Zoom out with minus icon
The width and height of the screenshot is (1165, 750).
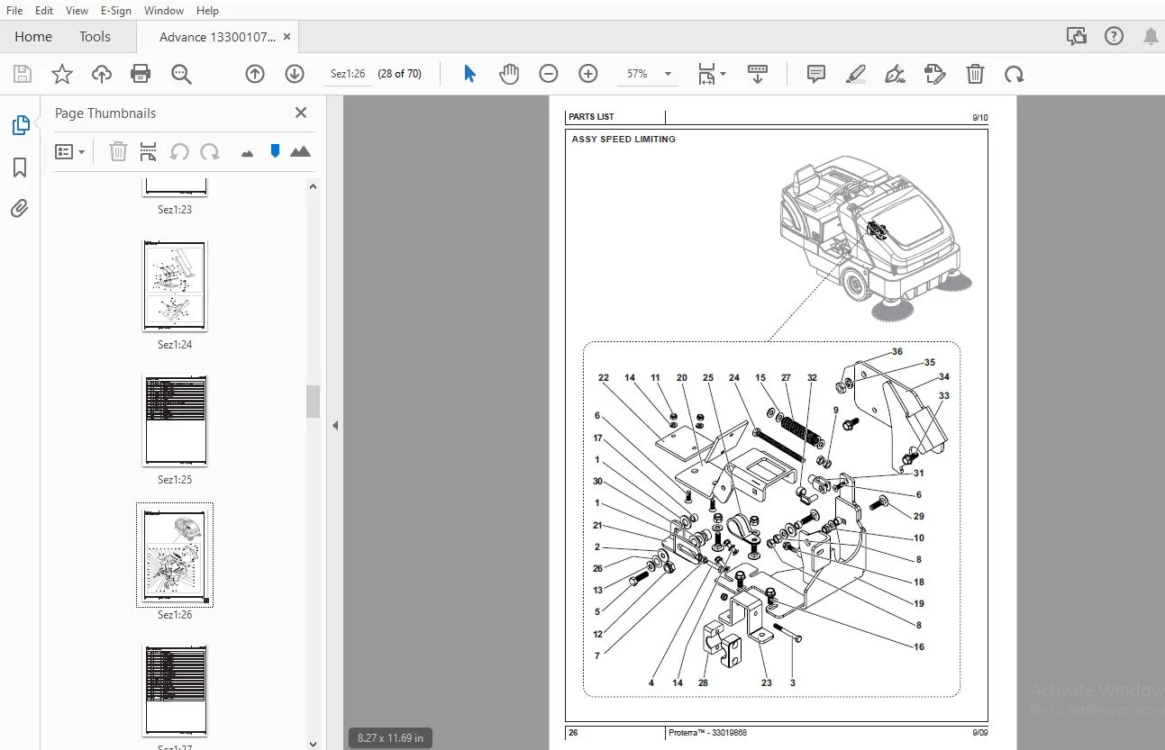pos(549,74)
